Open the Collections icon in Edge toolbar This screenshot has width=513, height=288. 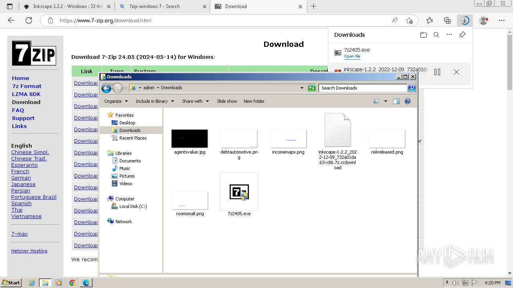[447, 20]
